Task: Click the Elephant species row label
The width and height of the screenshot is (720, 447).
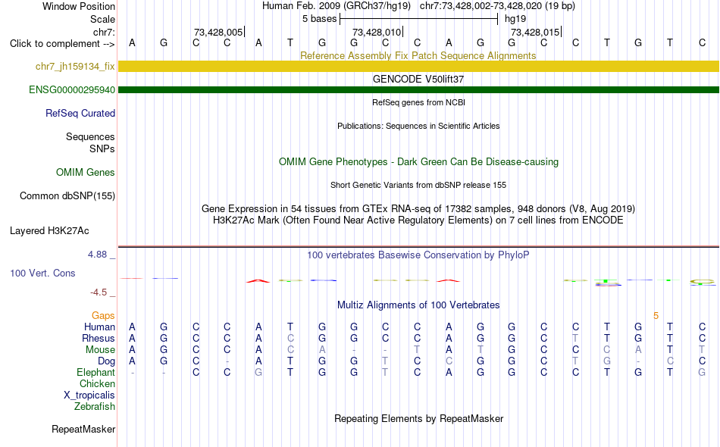Action: point(95,372)
